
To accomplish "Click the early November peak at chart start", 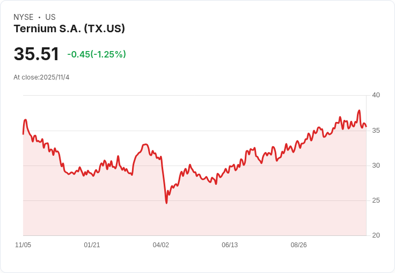I will pos(25,120).
